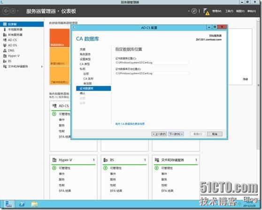Open the 视图(V) menu
The width and height of the screenshot is (262, 210).
240,11
